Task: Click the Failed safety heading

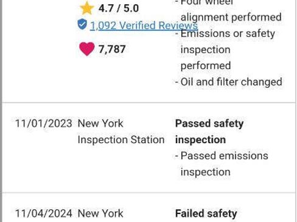Action: pos(206,214)
